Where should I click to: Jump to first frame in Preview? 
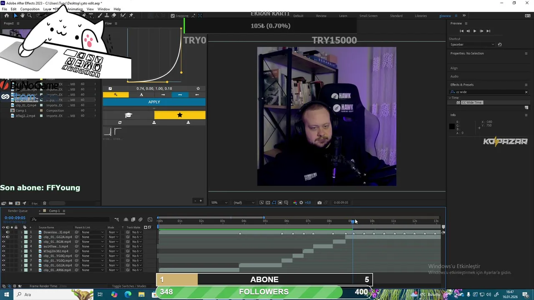(461, 31)
